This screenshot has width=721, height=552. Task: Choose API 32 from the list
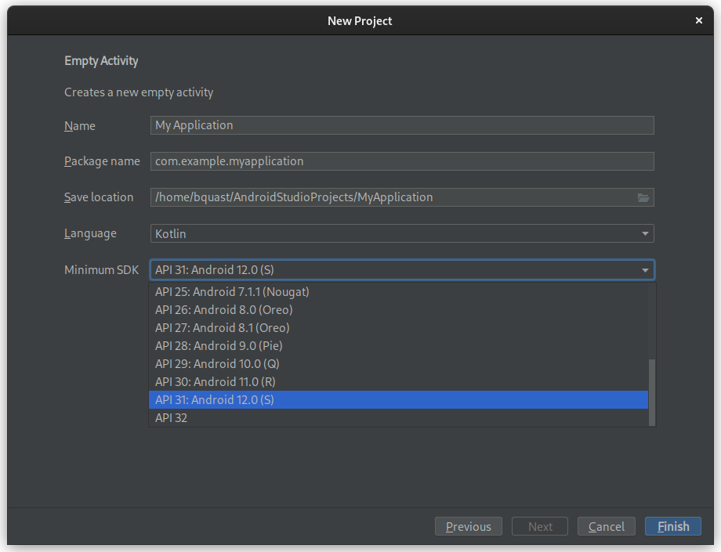172,418
